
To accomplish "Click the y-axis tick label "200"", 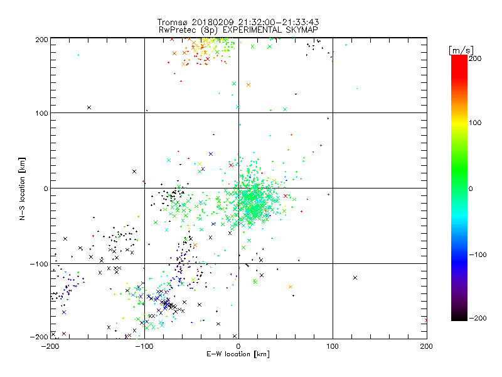I will tap(41, 40).
